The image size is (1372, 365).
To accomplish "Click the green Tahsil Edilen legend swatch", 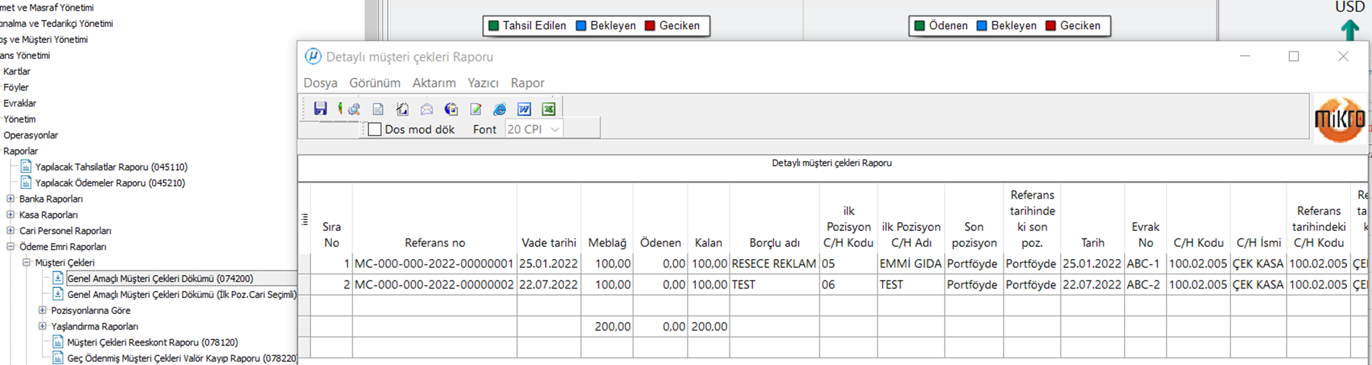I will click(493, 26).
